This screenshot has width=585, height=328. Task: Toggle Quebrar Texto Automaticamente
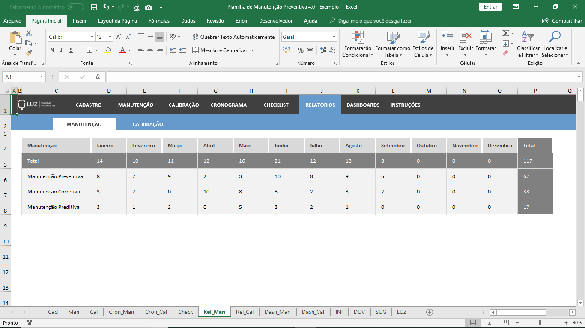point(233,37)
